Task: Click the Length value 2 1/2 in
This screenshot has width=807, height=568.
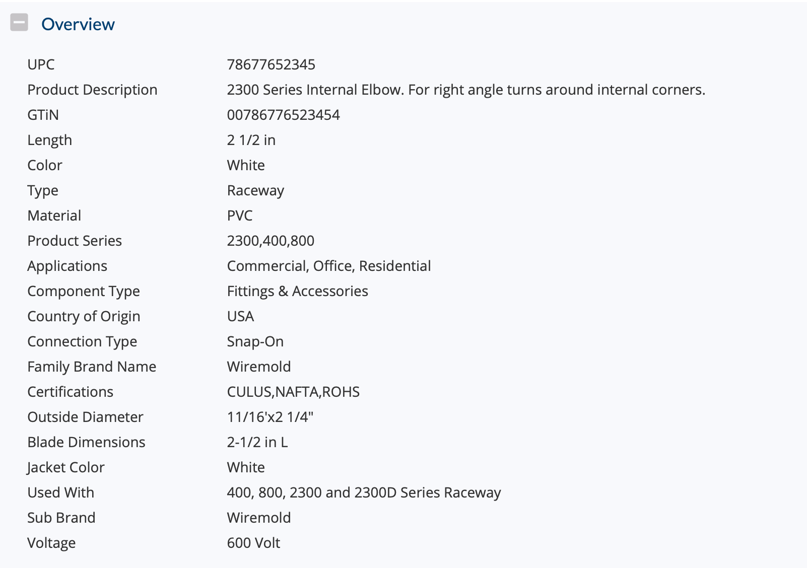Action: [x=251, y=140]
